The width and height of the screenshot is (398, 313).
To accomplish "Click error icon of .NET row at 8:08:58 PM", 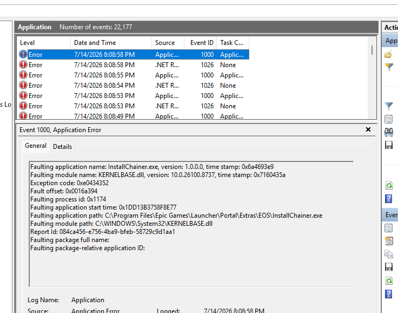I will click(x=23, y=65).
